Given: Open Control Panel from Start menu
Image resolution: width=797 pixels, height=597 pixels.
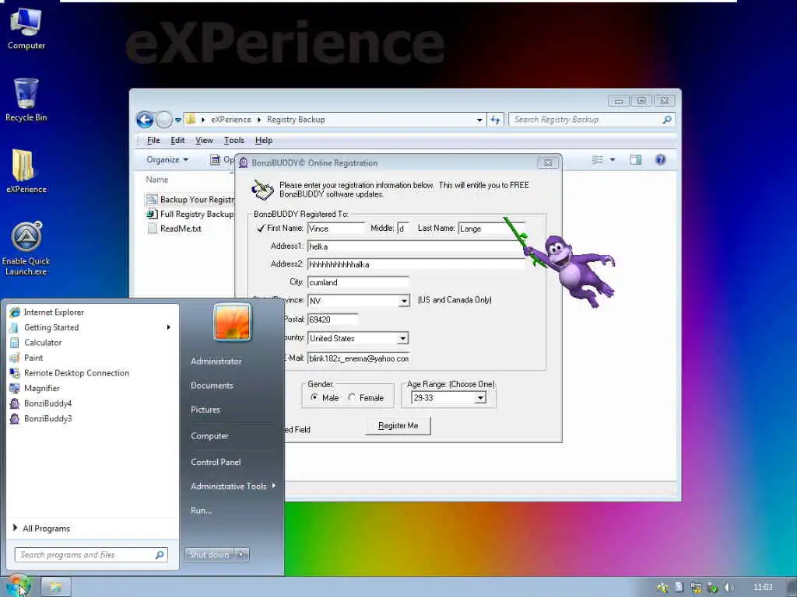Looking at the screenshot, I should (x=216, y=462).
